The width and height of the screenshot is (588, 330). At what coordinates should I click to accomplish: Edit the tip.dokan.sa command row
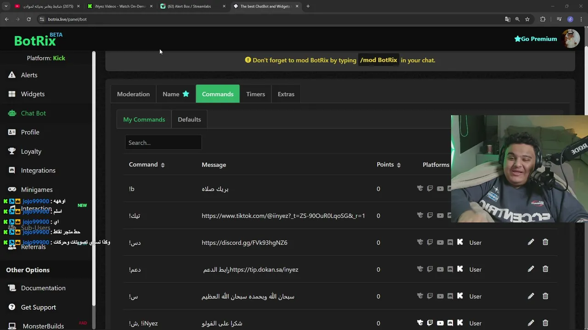(x=531, y=269)
